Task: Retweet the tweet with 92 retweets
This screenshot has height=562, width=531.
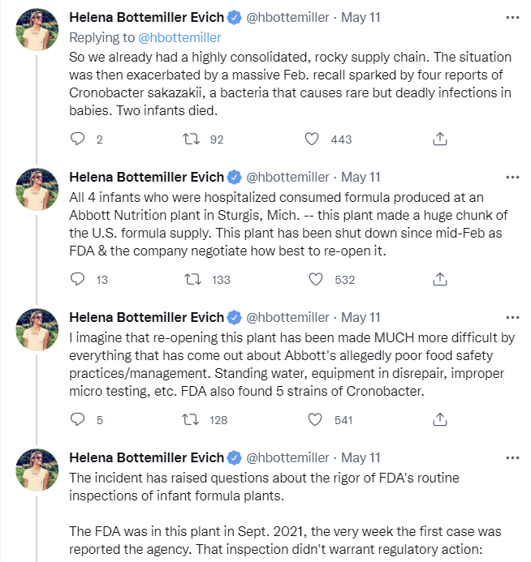Action: [194, 139]
